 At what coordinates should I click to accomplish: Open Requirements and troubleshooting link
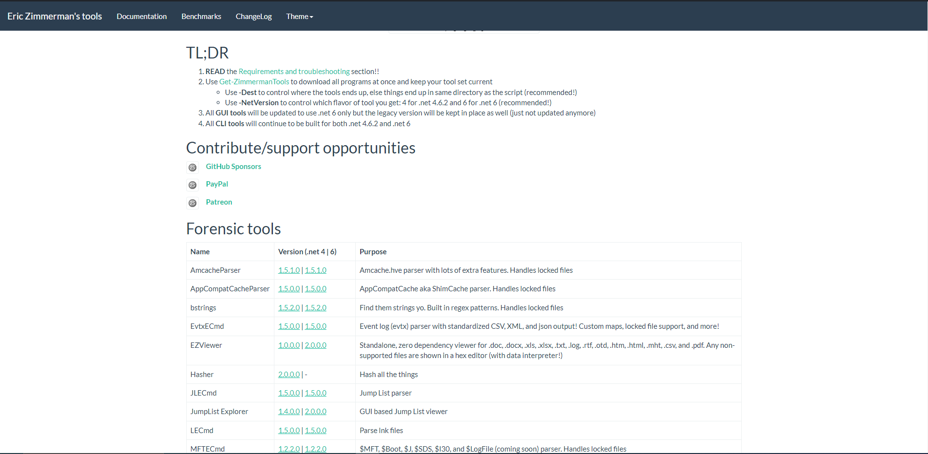coord(294,72)
